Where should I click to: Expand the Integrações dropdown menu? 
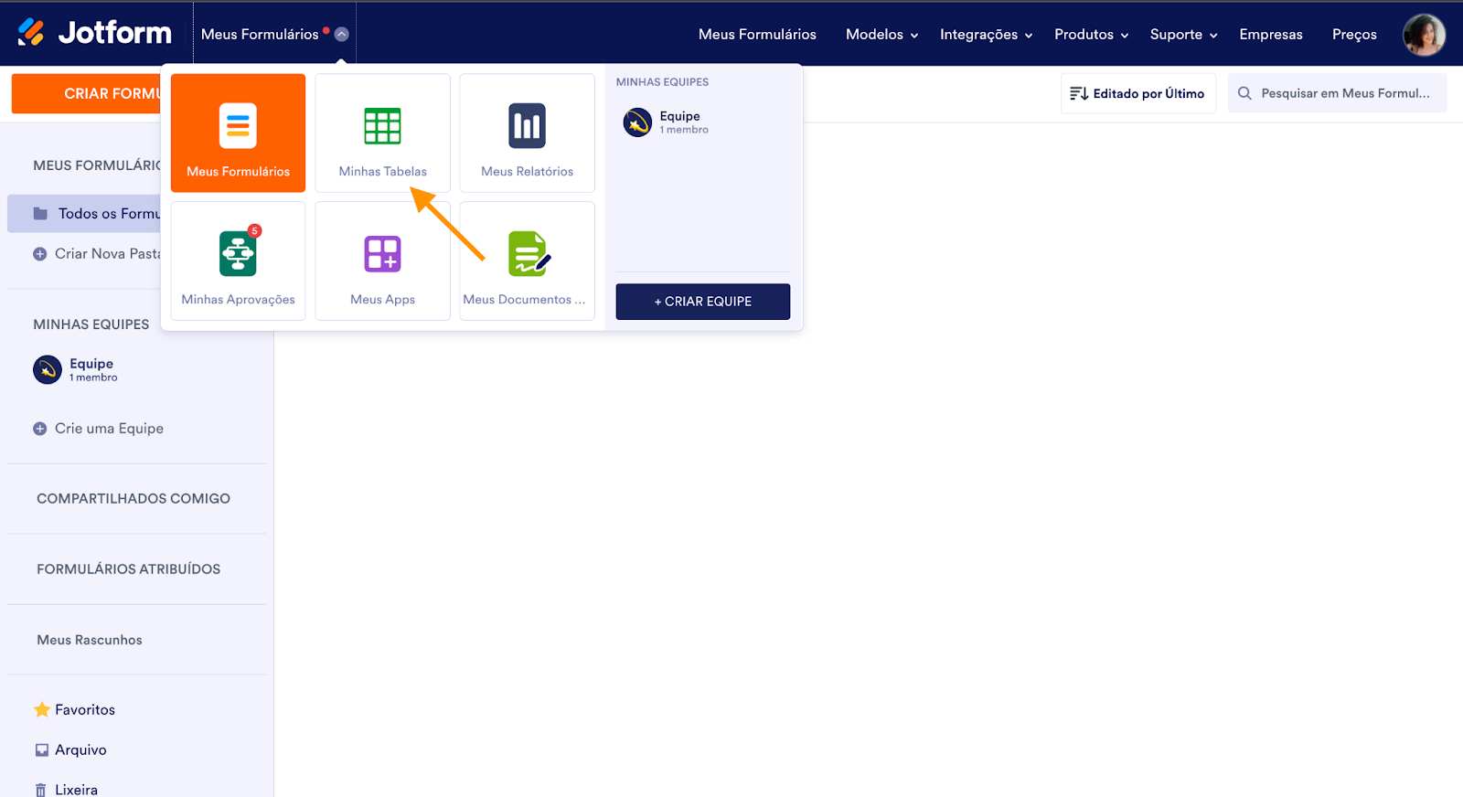point(987,35)
